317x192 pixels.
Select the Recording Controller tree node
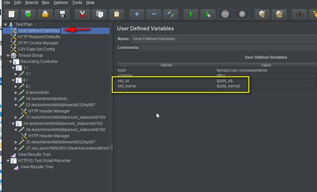(39, 61)
